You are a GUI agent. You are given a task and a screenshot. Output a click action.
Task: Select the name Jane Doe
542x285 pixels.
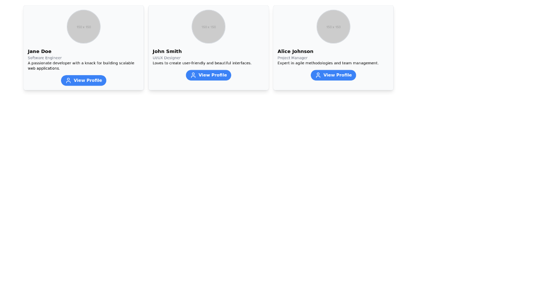pos(40,51)
